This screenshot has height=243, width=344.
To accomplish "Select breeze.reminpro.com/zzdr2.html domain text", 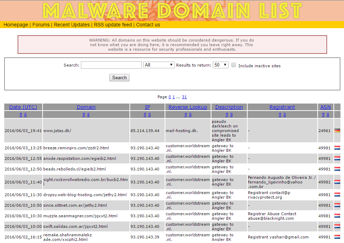I will click(x=76, y=148).
